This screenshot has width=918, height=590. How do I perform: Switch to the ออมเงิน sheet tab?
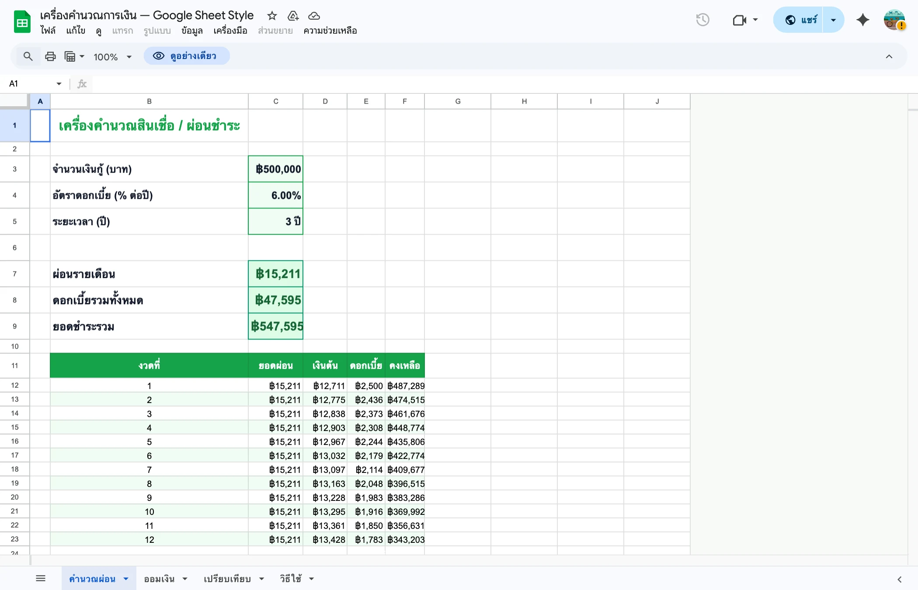point(159,578)
